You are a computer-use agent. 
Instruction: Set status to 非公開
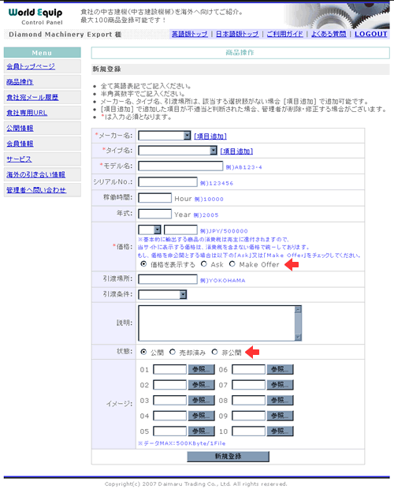click(214, 352)
